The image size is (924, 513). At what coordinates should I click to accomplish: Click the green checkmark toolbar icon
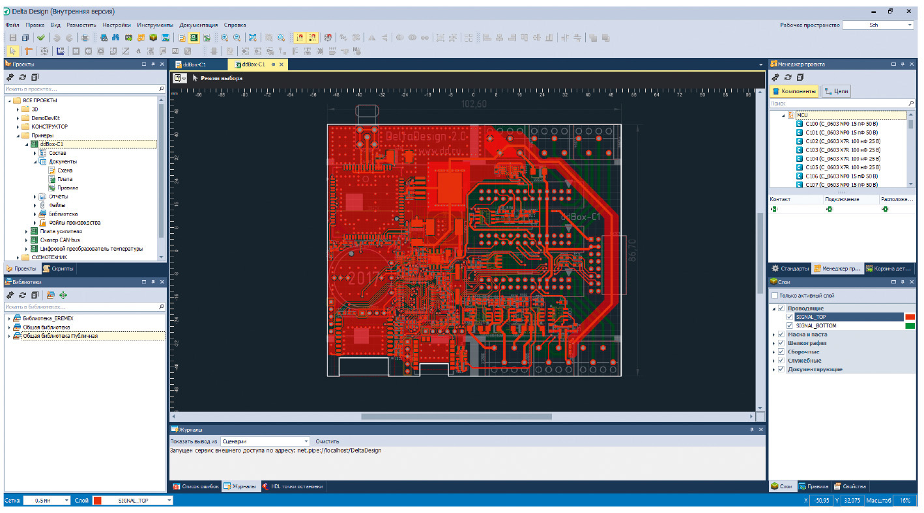pos(41,38)
